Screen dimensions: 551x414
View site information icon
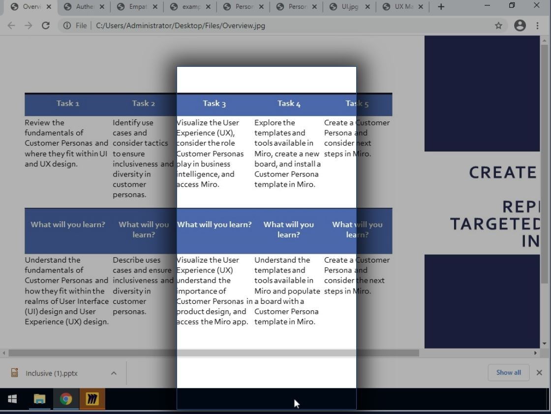pyautogui.click(x=67, y=26)
